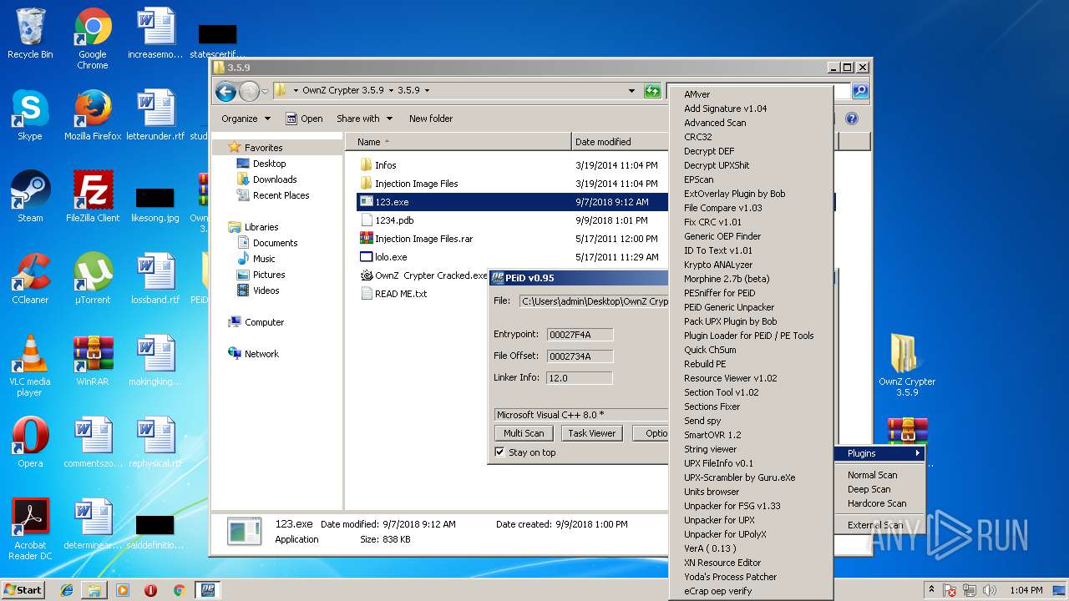Open CCleaner from the desktop
The width and height of the screenshot is (1069, 601).
point(30,280)
